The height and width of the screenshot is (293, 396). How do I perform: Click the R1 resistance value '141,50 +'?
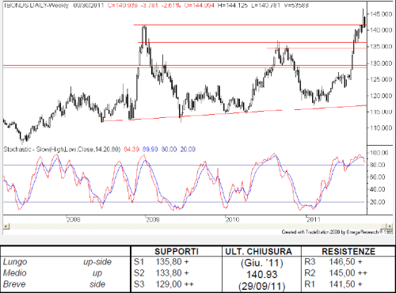point(345,284)
